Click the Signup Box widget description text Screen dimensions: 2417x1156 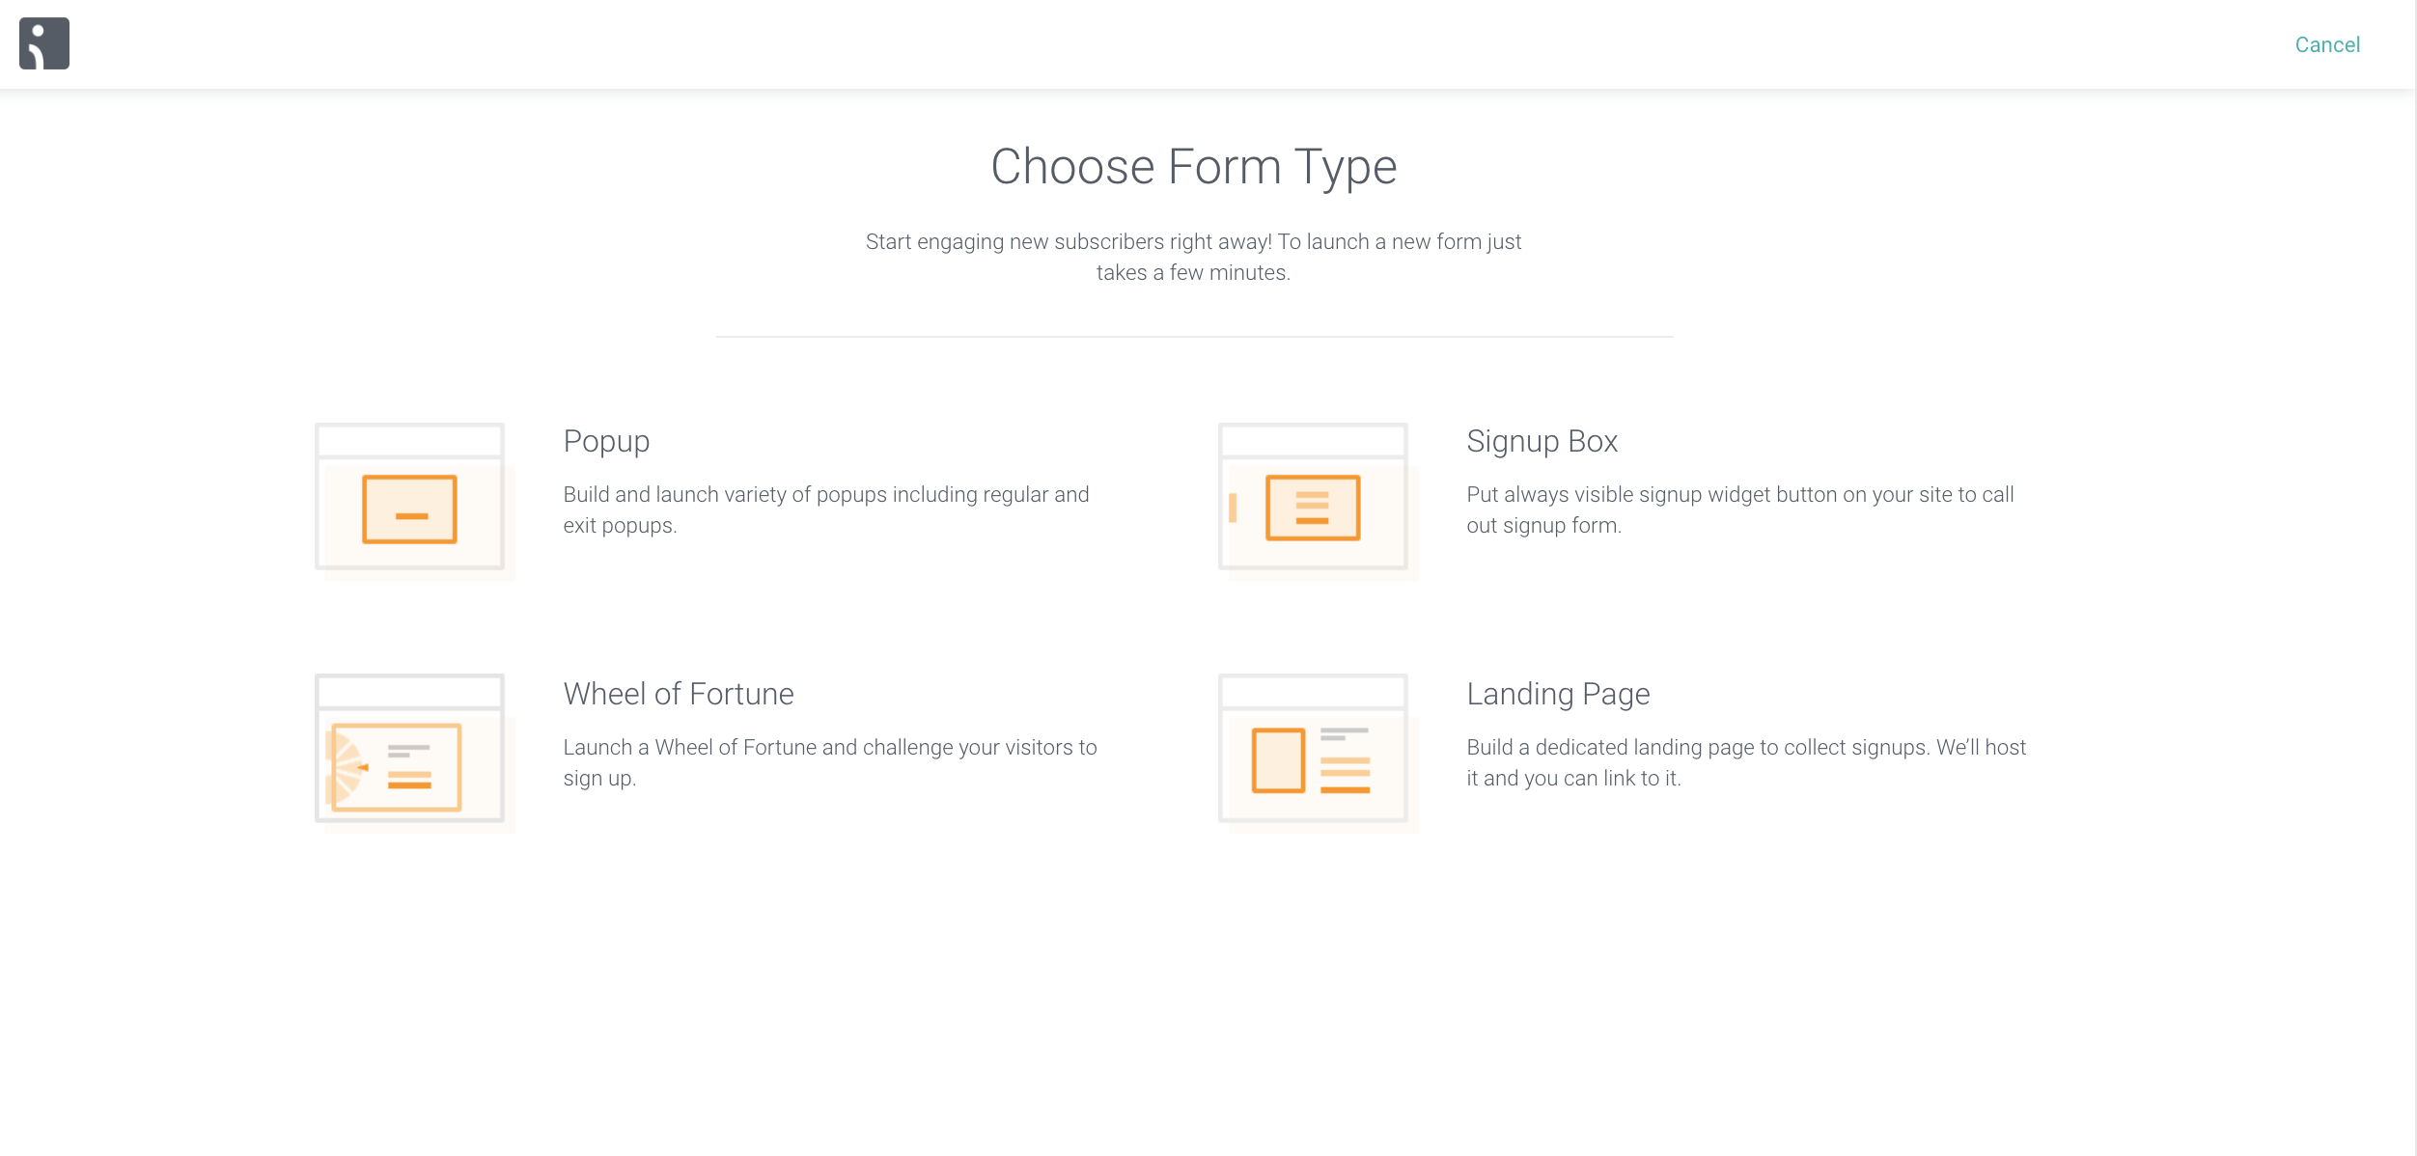[1740, 509]
